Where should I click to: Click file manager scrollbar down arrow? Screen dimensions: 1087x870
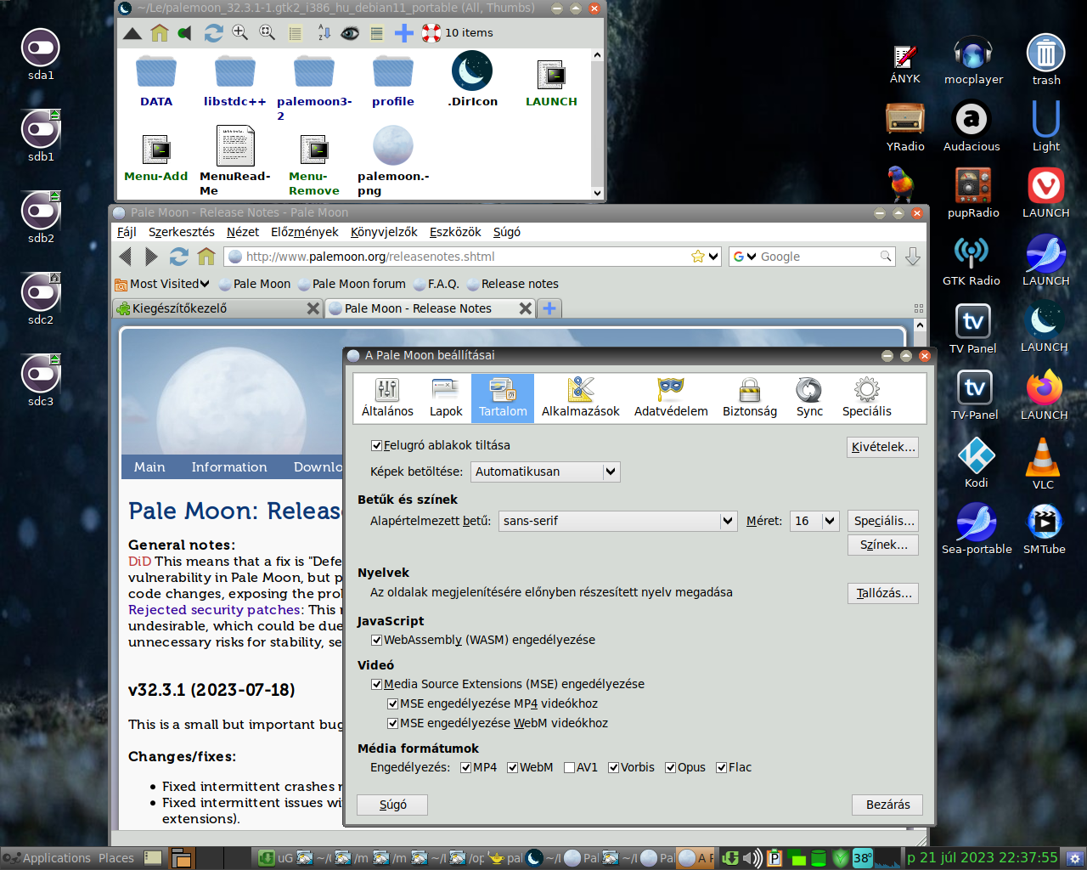(597, 193)
